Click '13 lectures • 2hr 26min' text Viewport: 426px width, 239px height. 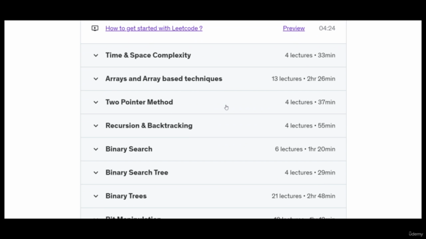pyautogui.click(x=304, y=78)
